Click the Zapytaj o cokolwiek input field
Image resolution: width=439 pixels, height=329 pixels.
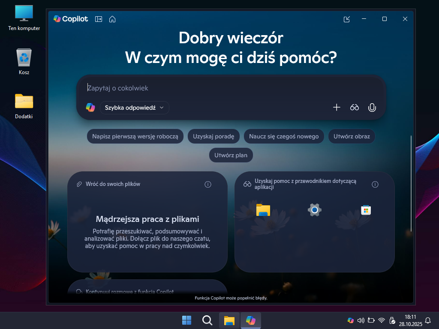[232, 88]
